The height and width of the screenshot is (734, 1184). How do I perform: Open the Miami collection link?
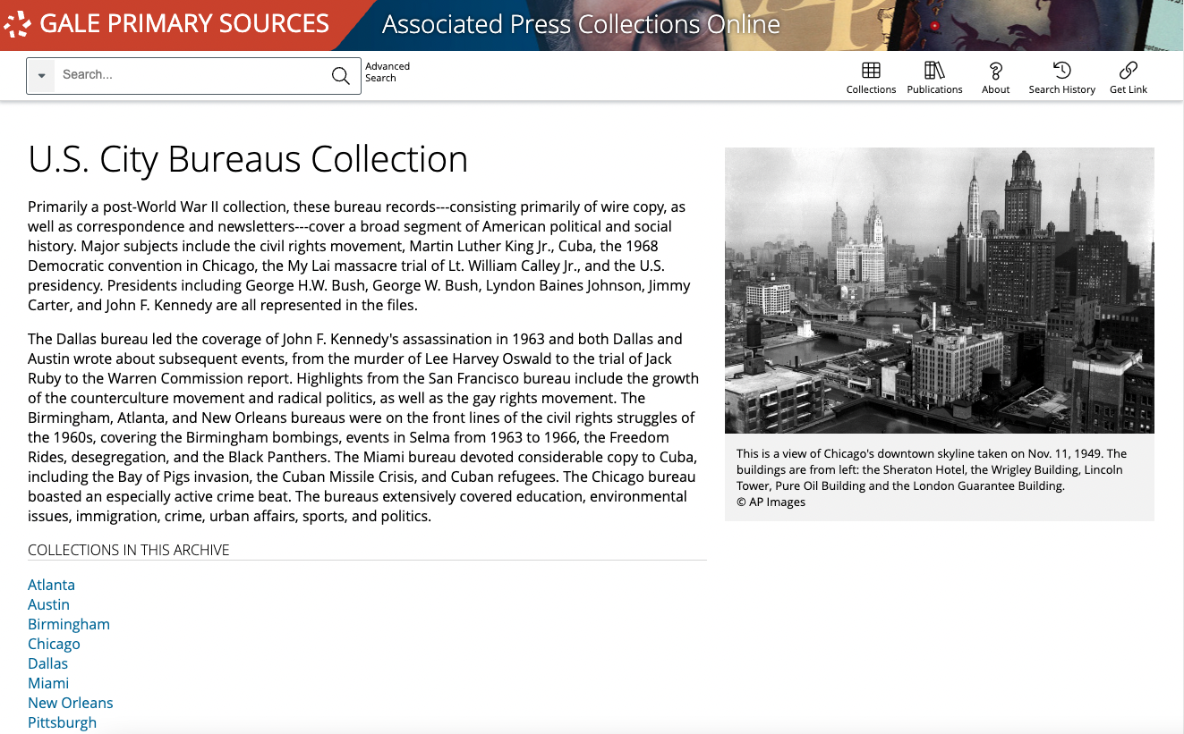tap(48, 683)
